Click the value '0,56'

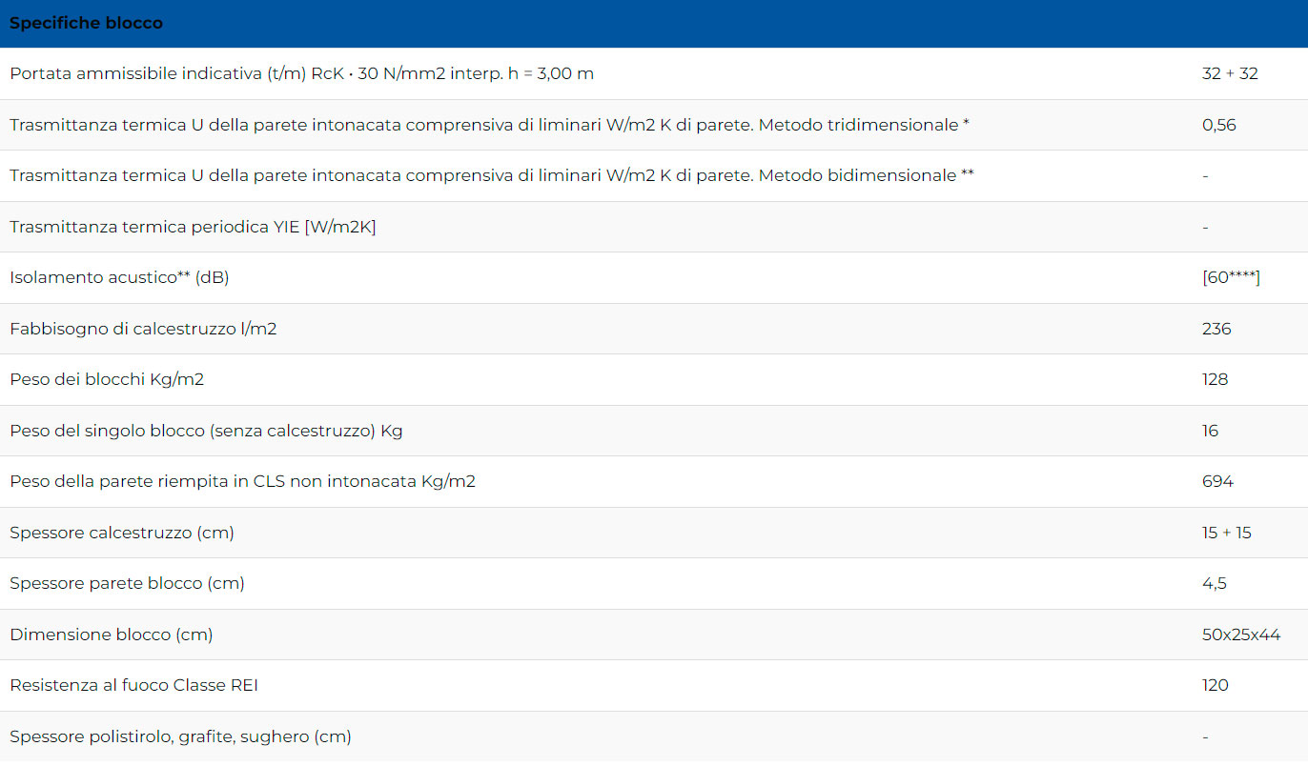click(1219, 125)
